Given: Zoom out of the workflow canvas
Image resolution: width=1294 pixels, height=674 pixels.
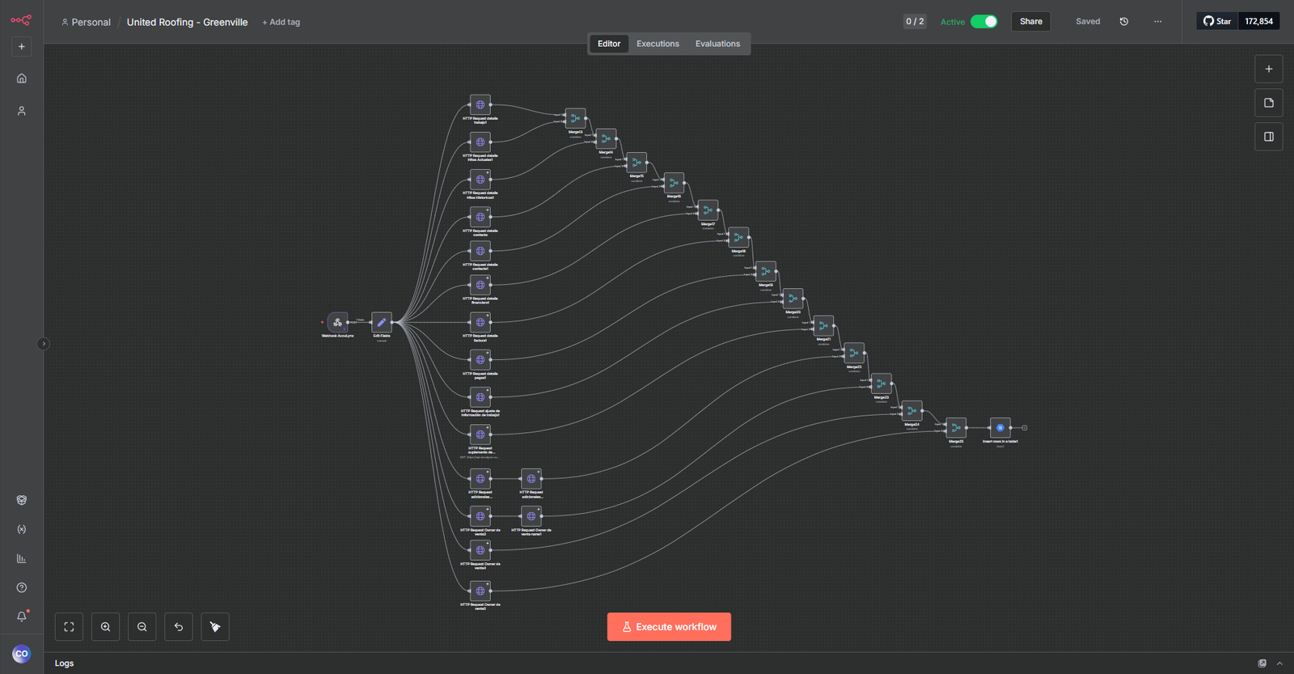Looking at the screenshot, I should (x=142, y=627).
